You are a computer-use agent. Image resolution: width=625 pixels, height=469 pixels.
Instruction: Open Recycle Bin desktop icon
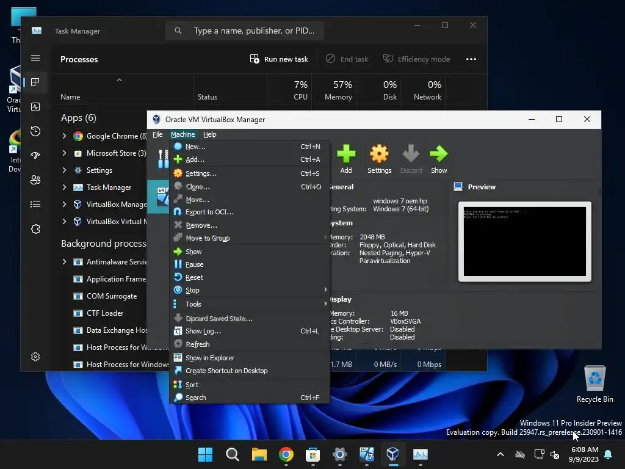pos(594,384)
